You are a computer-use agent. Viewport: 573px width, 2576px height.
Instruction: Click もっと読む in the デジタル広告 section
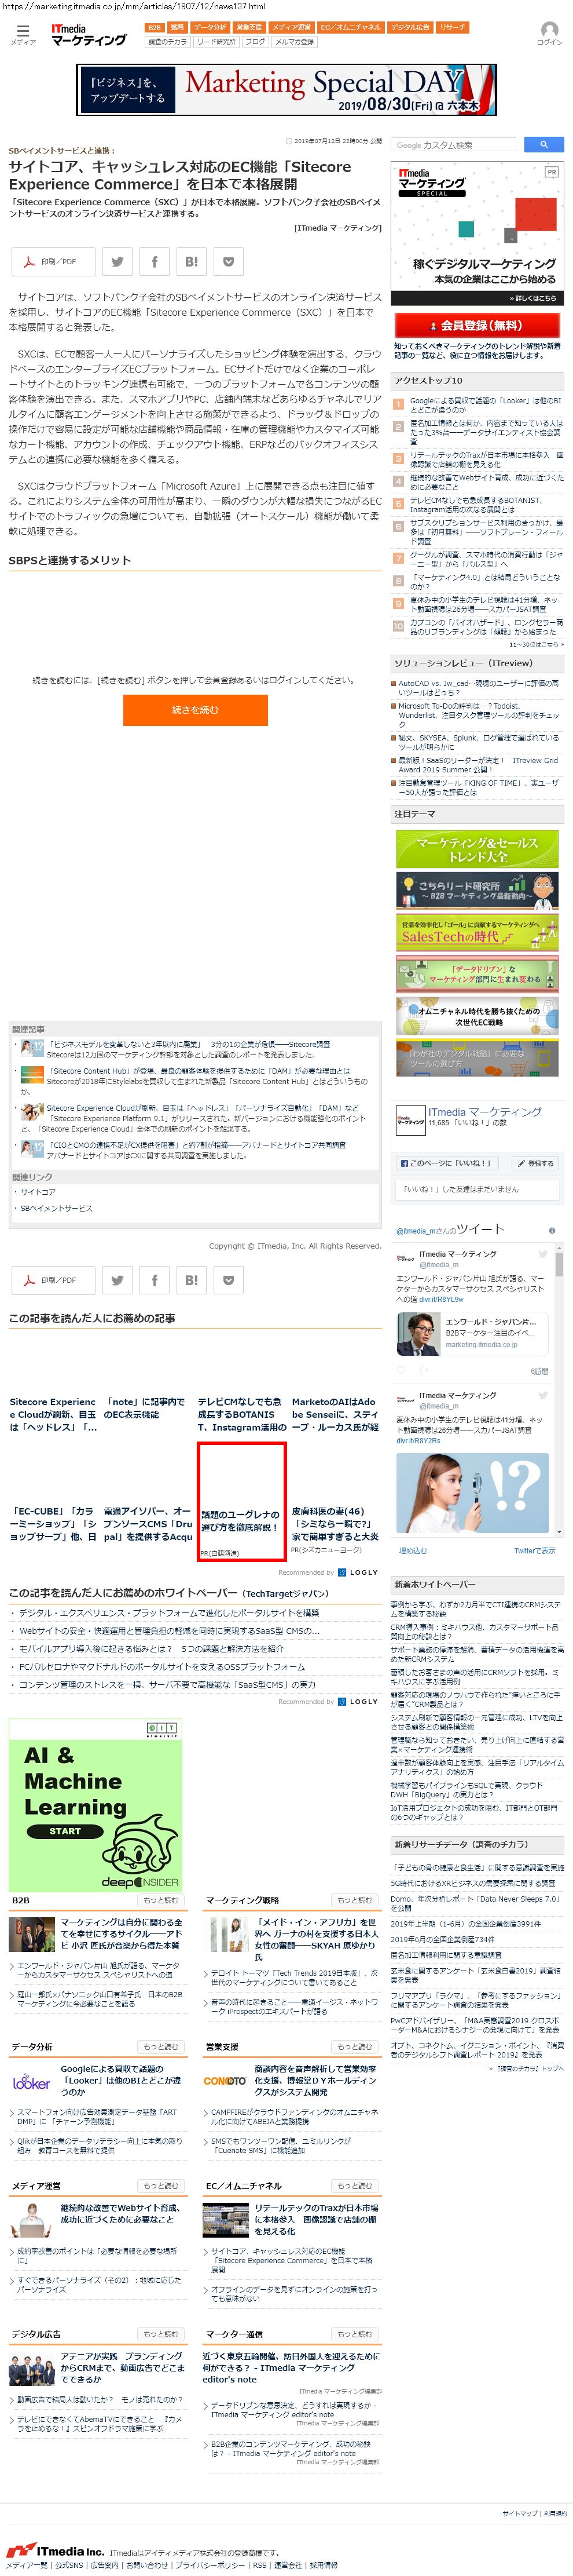[x=161, y=2334]
